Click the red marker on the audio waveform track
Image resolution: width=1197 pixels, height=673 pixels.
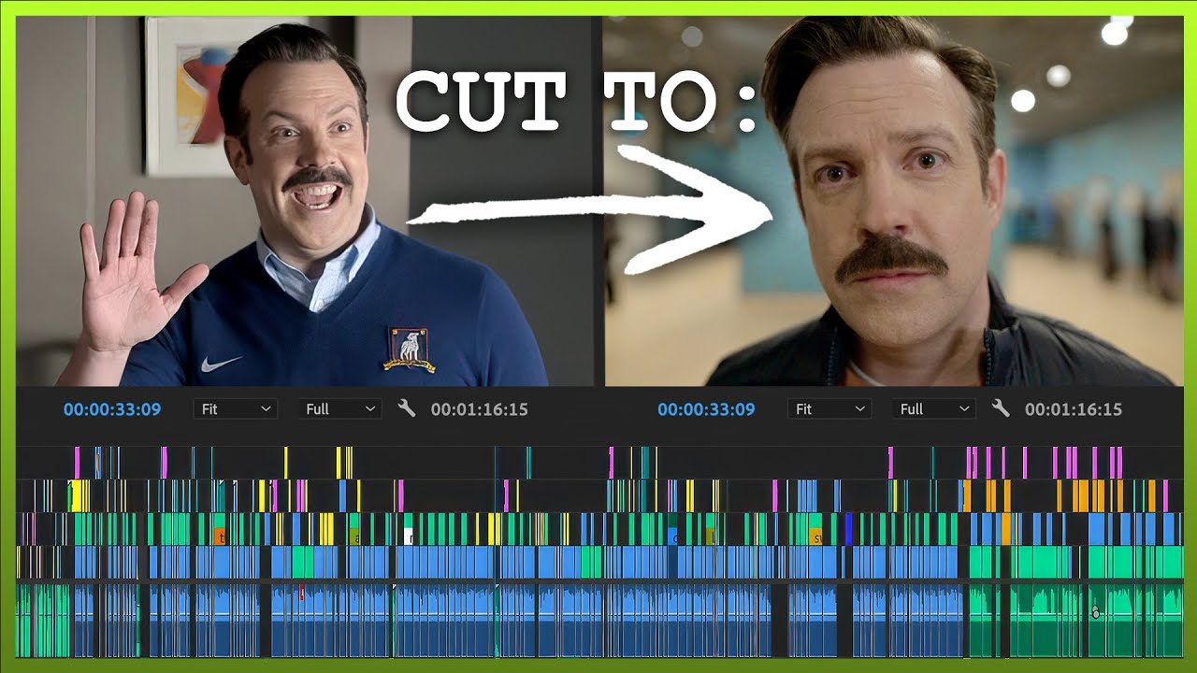pyautogui.click(x=302, y=591)
